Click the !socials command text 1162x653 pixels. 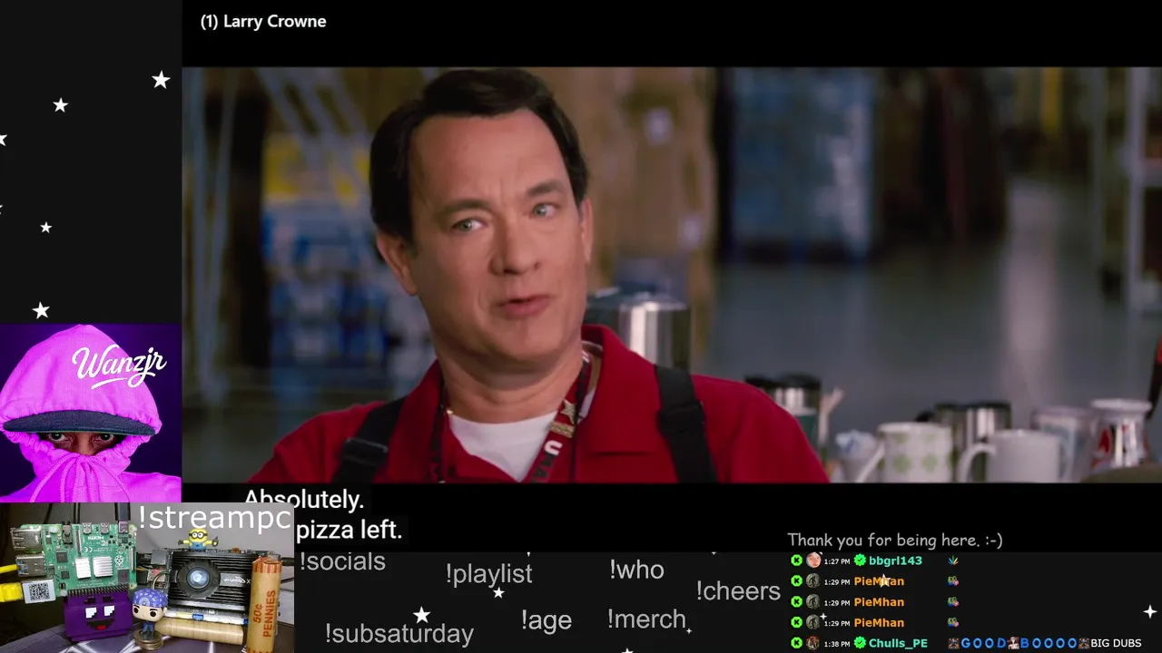point(342,561)
